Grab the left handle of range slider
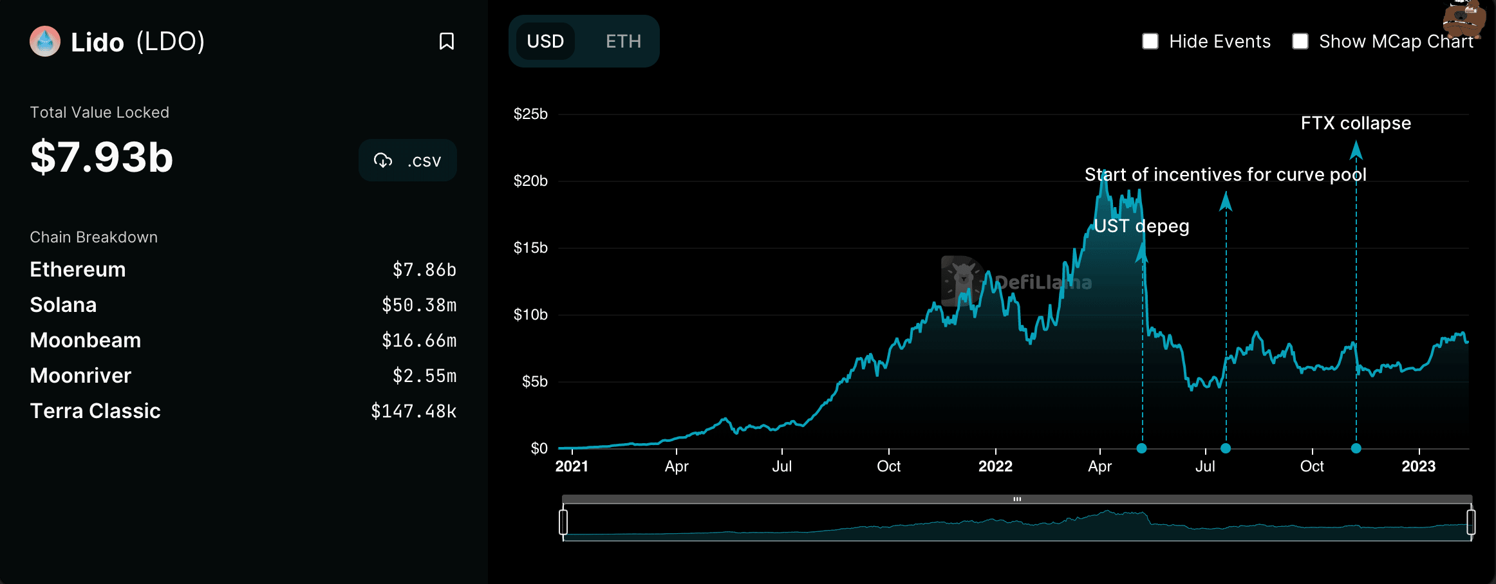1496x584 pixels. [x=563, y=522]
